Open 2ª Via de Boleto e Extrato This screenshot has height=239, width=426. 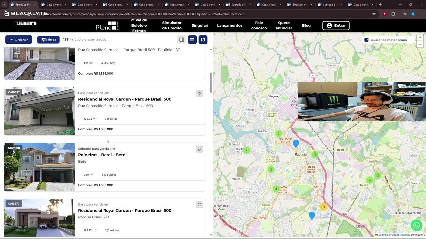[139, 26]
